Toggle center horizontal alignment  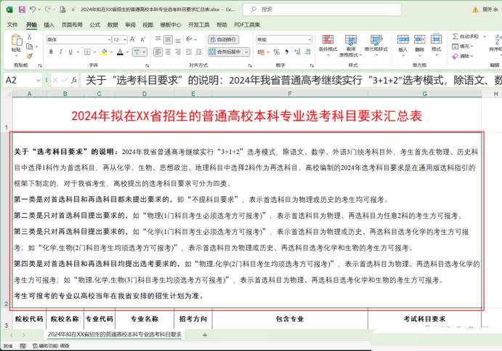[x=168, y=52]
